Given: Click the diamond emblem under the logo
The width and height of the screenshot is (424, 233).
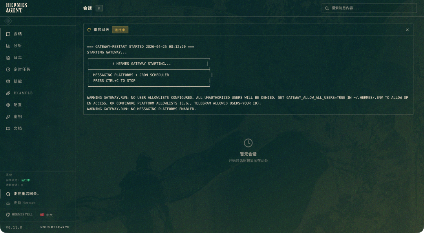Looking at the screenshot, I should coord(8,21).
